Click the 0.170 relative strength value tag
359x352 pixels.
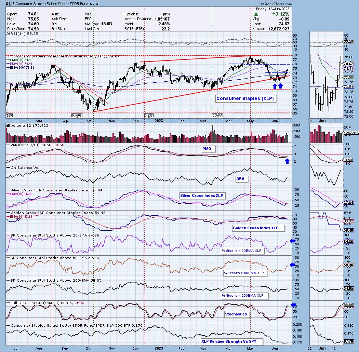tap(348, 341)
